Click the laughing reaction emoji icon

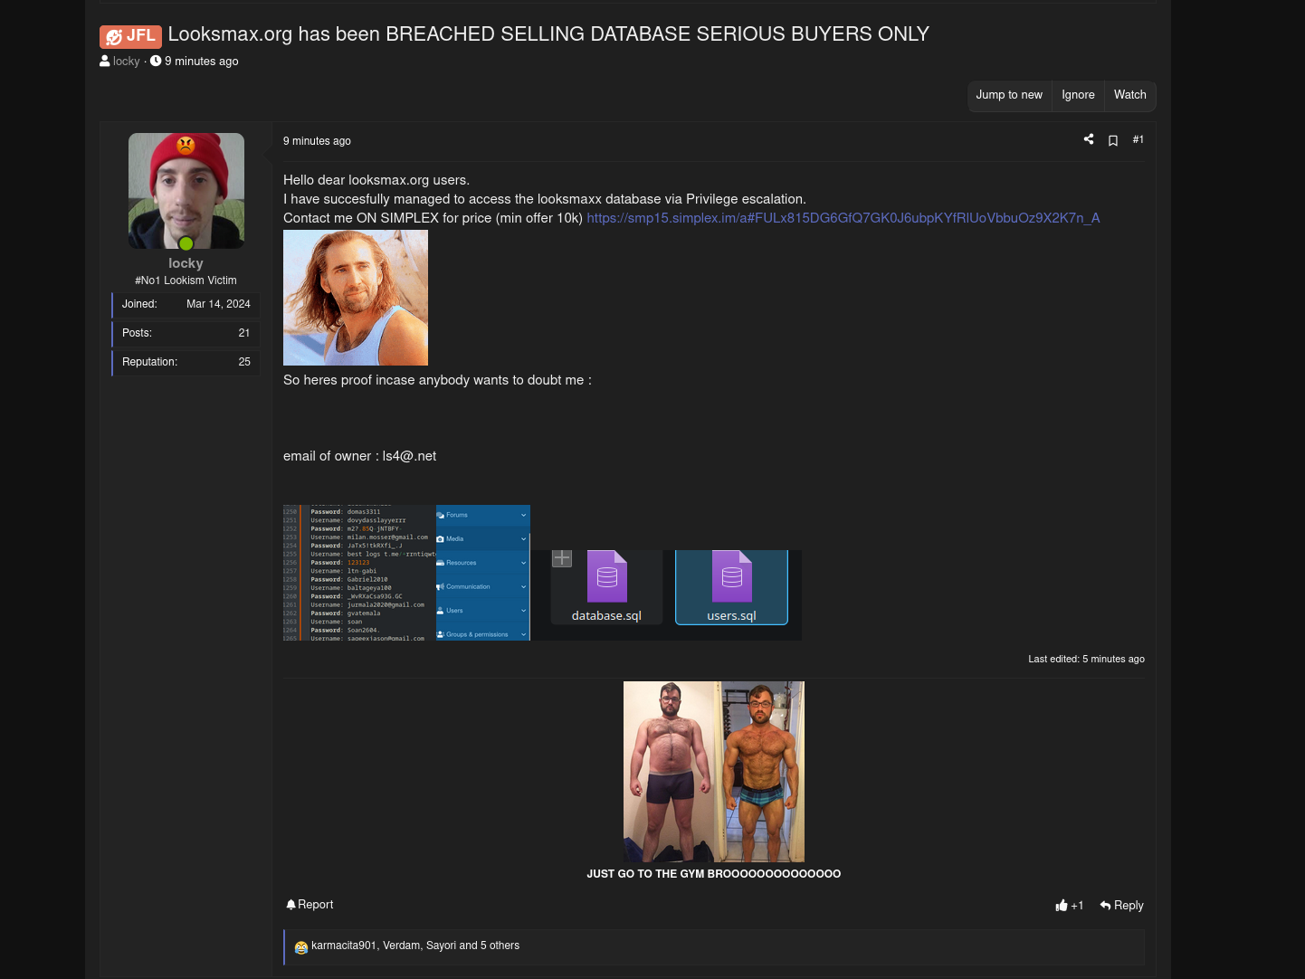coord(301,947)
